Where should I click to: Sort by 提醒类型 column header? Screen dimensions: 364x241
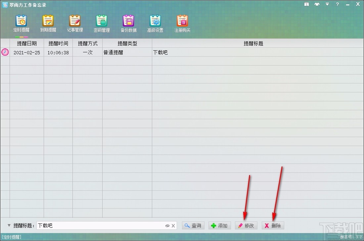tap(127, 43)
